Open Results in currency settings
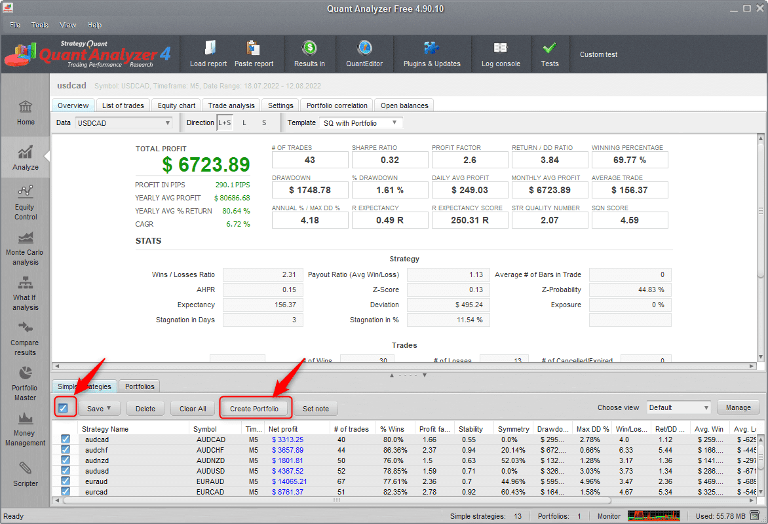The image size is (768, 524). point(309,54)
